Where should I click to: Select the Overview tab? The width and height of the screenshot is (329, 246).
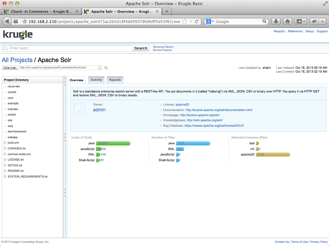[77, 80]
